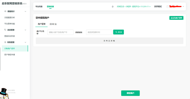Click the 活动管理 tag icon
190x99 pixels.
click(x=5, y=30)
